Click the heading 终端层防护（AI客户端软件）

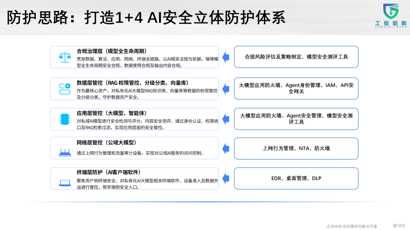pos(109,172)
